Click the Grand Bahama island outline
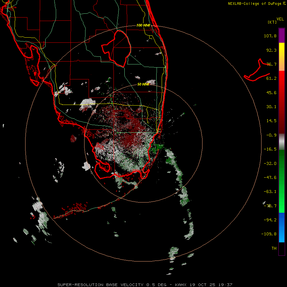 pos(257,70)
